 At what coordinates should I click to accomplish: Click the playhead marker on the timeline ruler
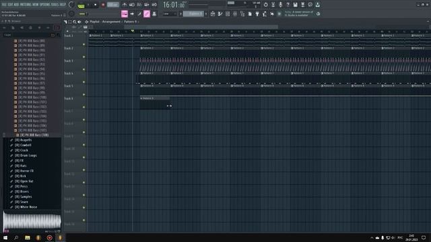point(133,31)
